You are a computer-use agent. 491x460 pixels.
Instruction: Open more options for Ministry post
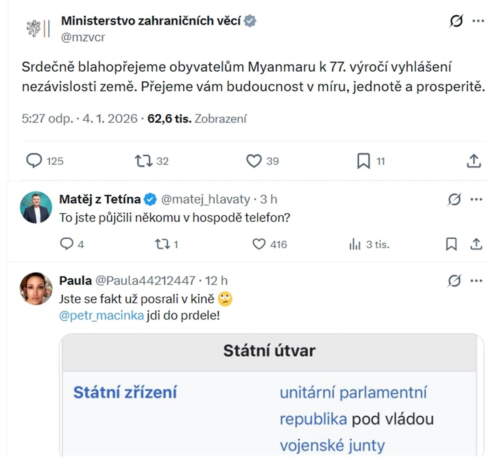pyautogui.click(x=478, y=20)
